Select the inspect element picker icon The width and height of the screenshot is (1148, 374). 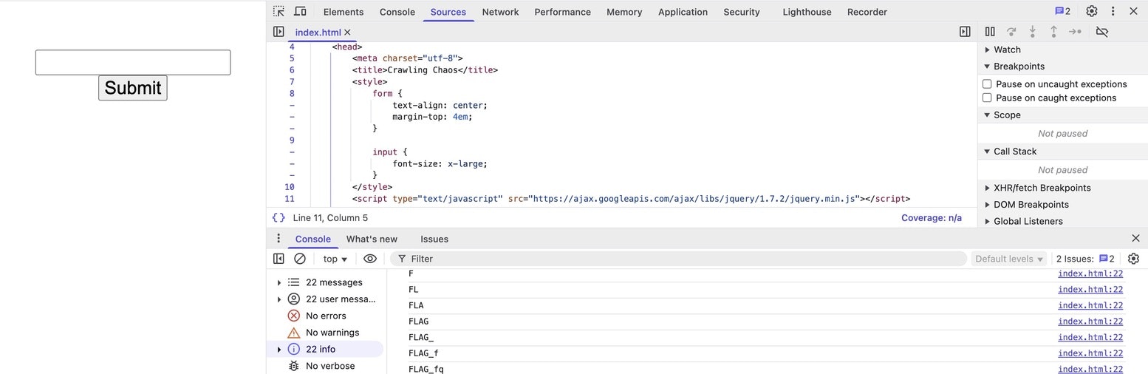(x=279, y=12)
